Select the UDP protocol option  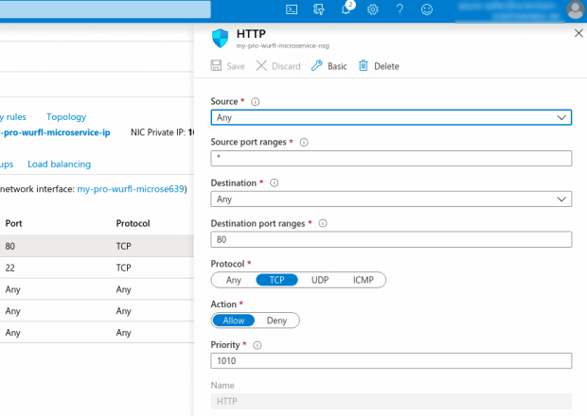coord(320,280)
